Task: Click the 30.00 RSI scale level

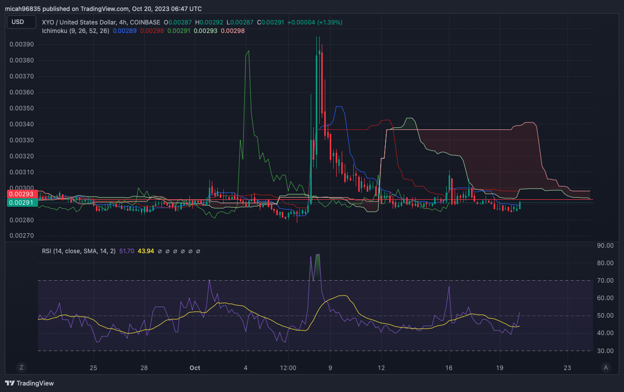Action: [x=605, y=351]
